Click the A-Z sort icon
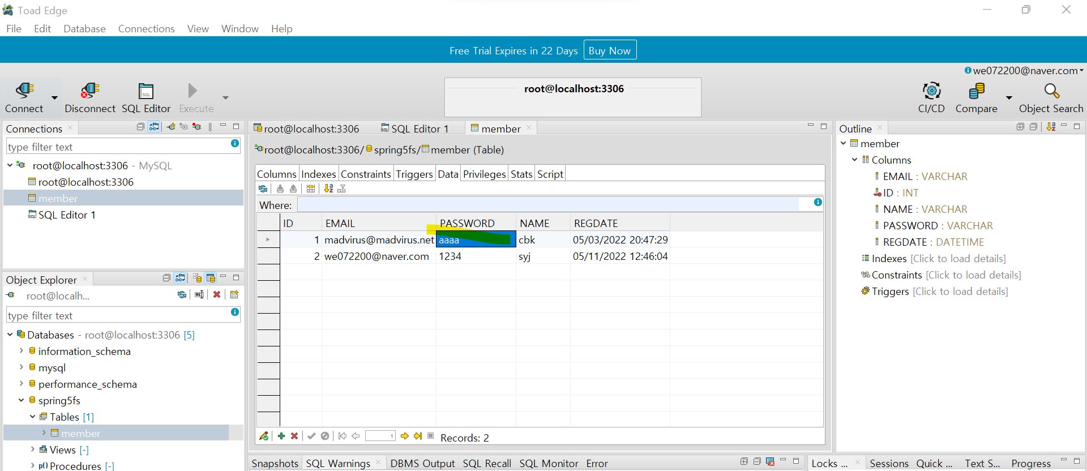Viewport: 1087px width, 471px height. pyautogui.click(x=328, y=189)
